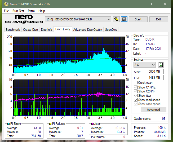Screen dimensions: 173x142
Task: Click the PI Failures lower graph area
Action: coord(69,98)
